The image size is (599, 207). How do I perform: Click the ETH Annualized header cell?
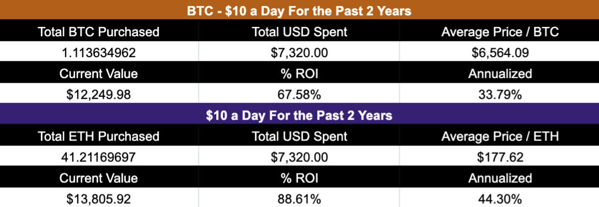(500, 177)
